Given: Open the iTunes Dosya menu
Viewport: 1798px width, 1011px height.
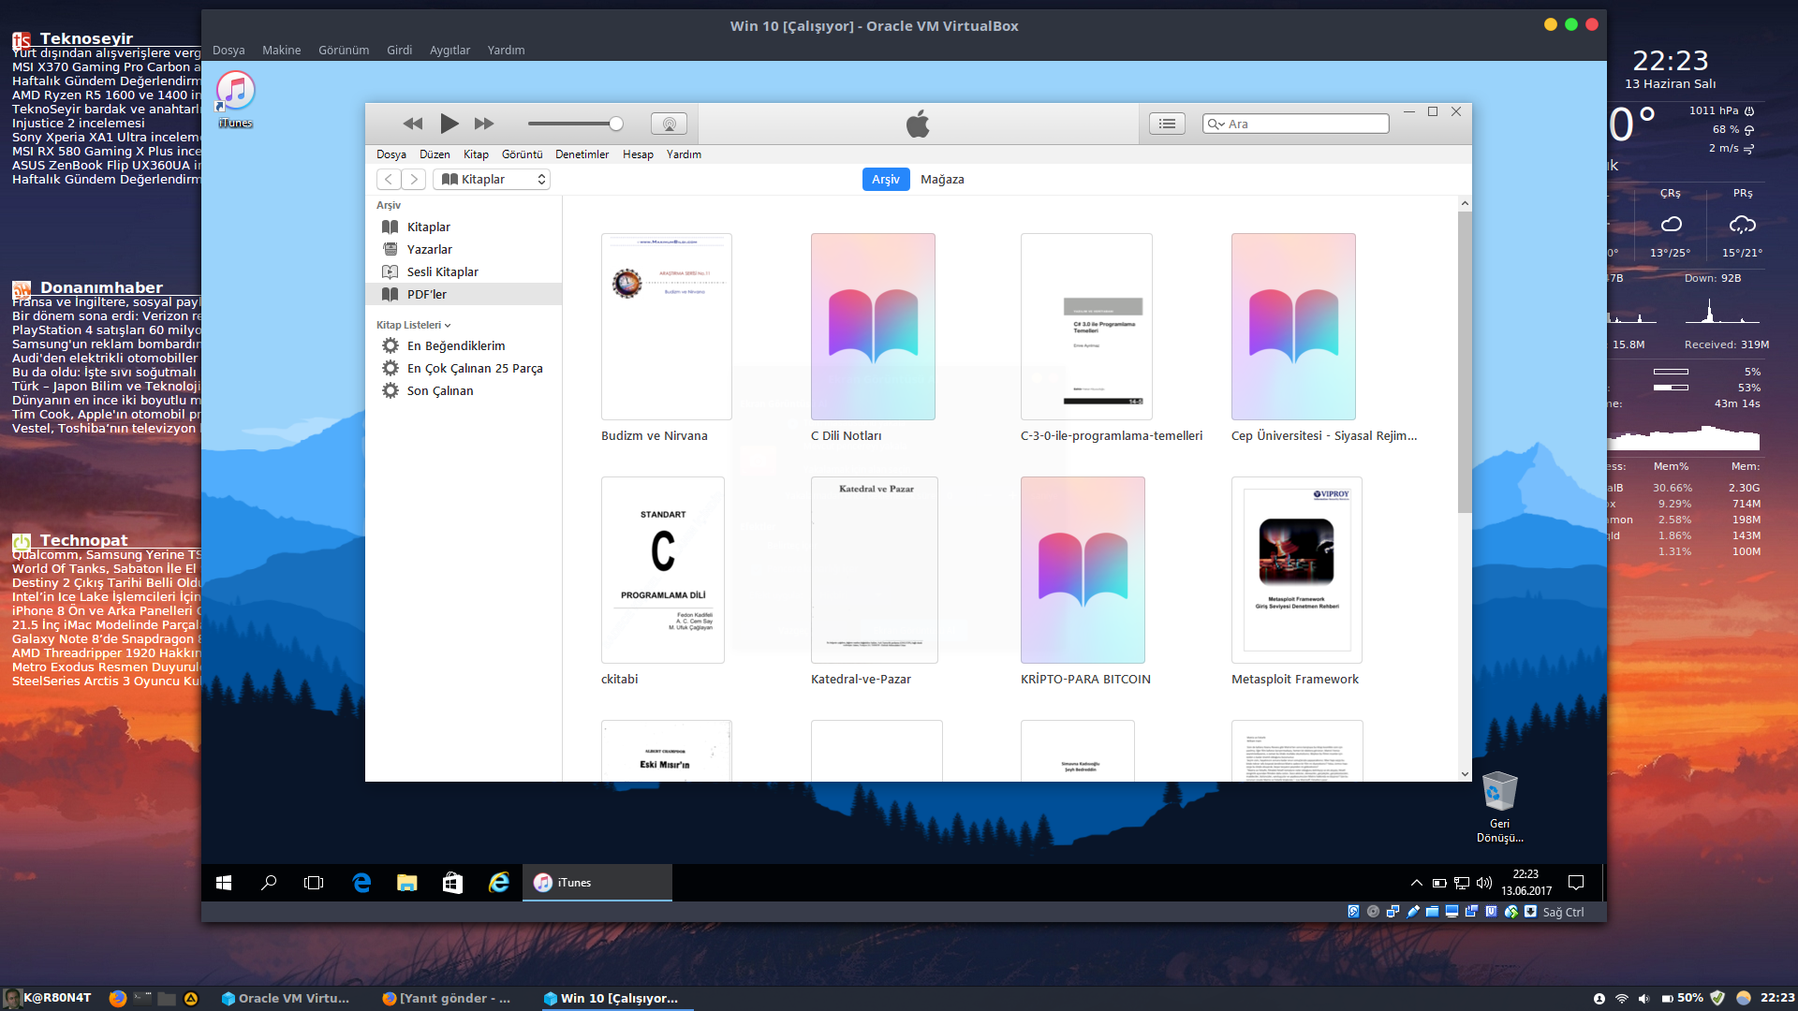Looking at the screenshot, I should coord(391,154).
